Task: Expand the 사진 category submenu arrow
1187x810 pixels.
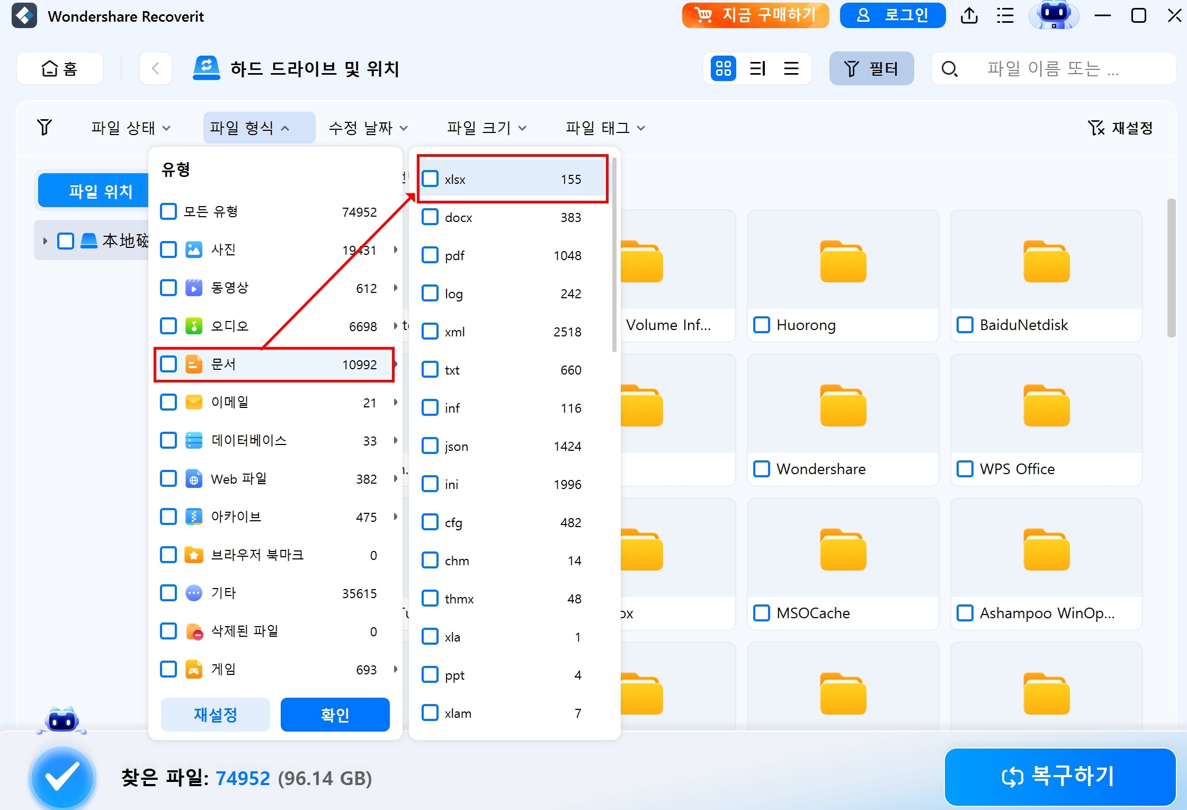Action: [x=396, y=250]
